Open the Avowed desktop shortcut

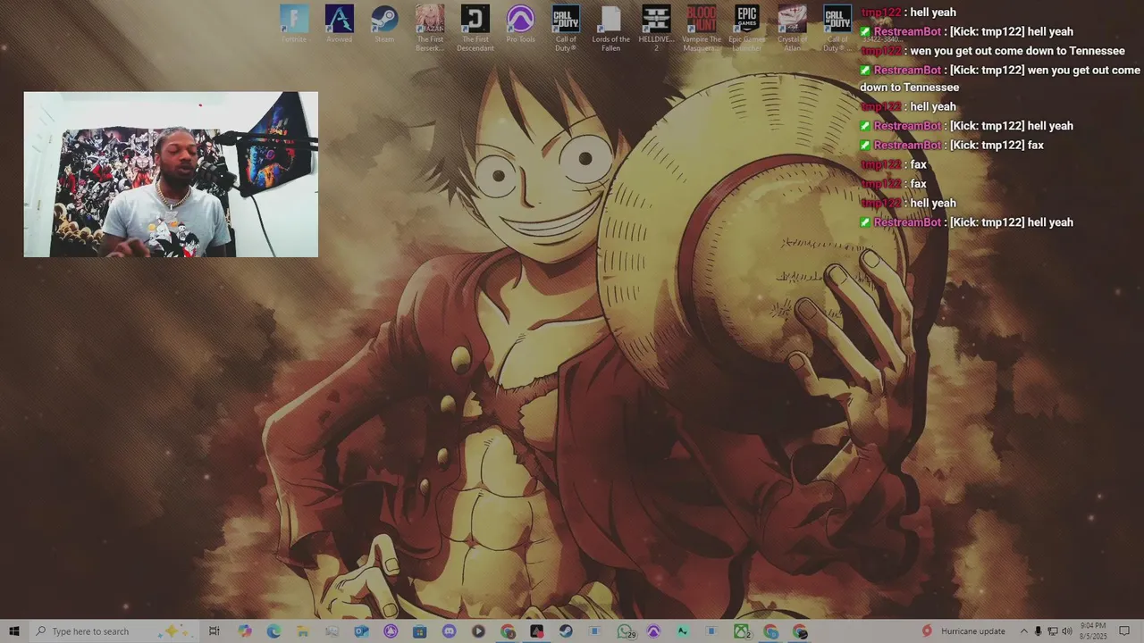339,24
